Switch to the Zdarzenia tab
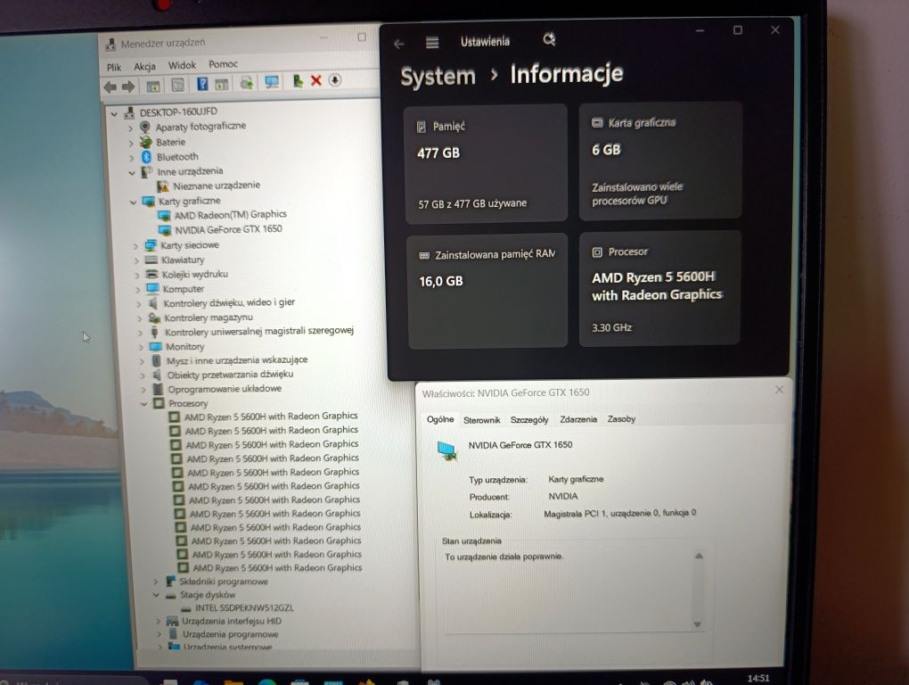Screen dimensions: 909x685 (x=578, y=419)
